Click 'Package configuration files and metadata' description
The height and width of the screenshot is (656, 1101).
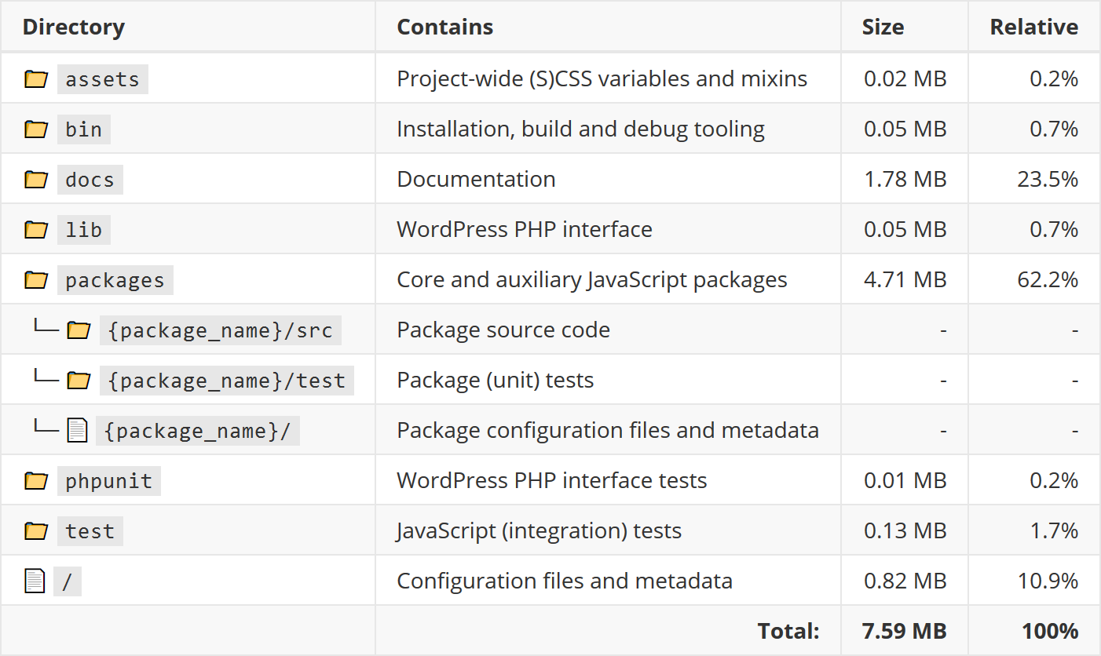click(608, 430)
